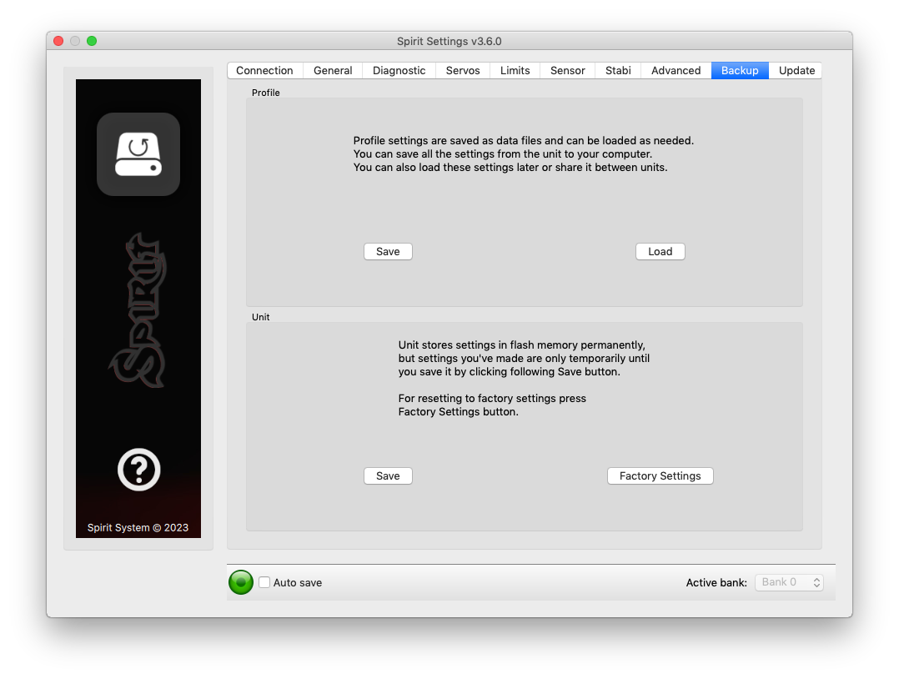Click the Spirit logo in sidebar

[138, 311]
